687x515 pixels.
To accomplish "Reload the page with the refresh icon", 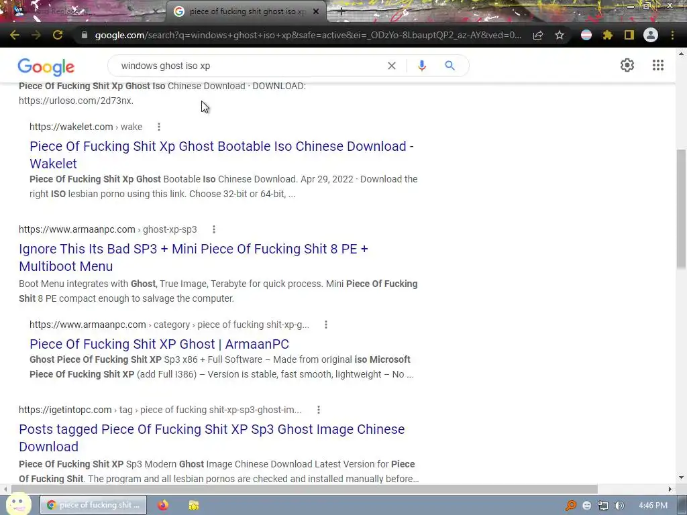I will pos(58,35).
